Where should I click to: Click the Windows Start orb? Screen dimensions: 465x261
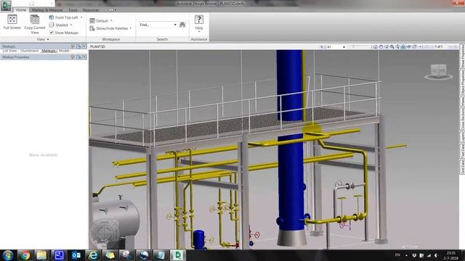[8, 255]
